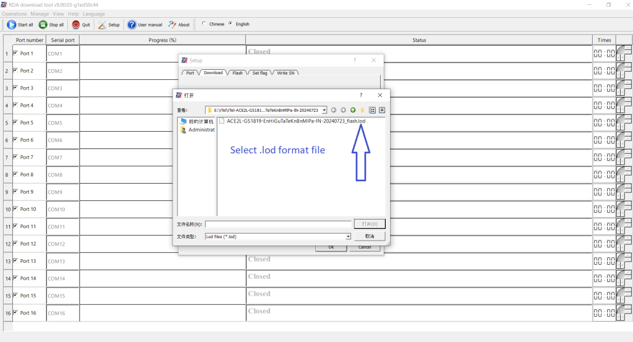Switch file dialog to detail view icon
The height and width of the screenshot is (342, 633).
coord(382,110)
